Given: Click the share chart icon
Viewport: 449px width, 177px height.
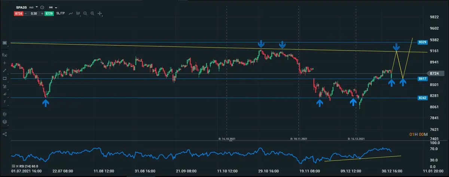Looking at the screenshot, I should click(x=5, y=134).
